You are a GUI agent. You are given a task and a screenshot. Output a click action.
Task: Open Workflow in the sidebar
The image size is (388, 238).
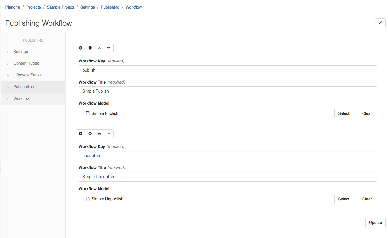pos(33,99)
